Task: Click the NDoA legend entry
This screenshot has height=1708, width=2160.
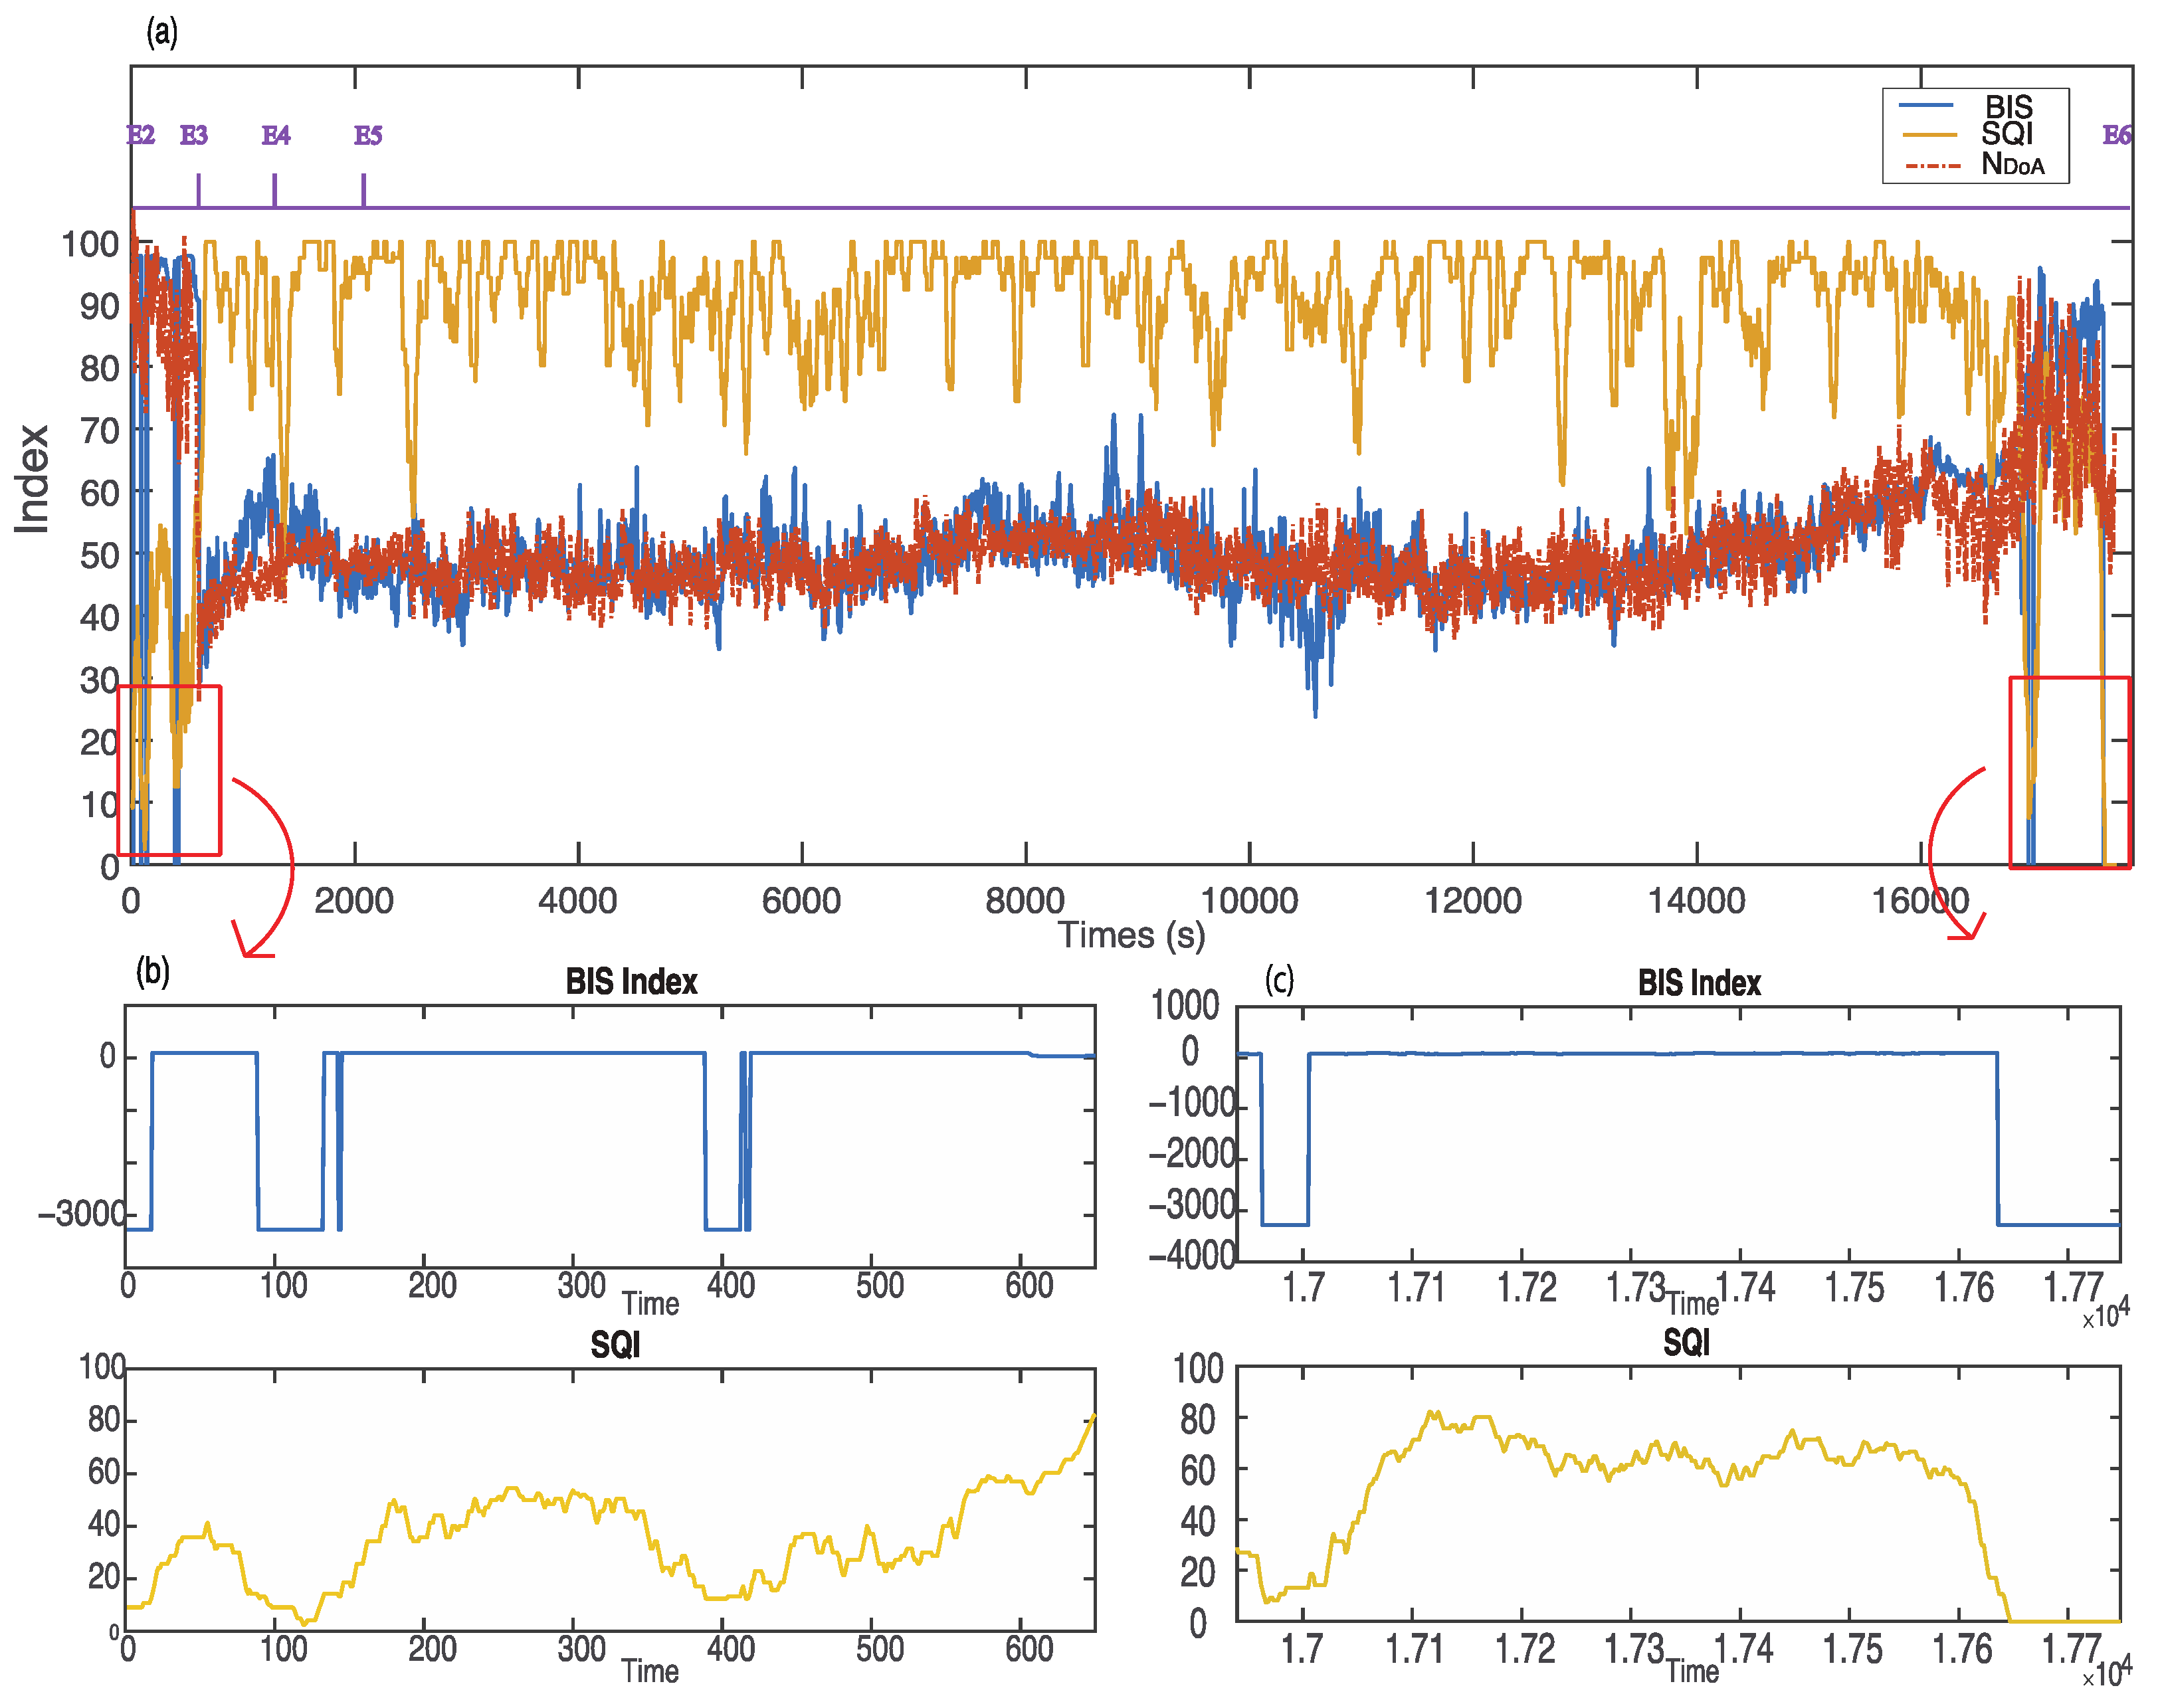Action: [2012, 164]
